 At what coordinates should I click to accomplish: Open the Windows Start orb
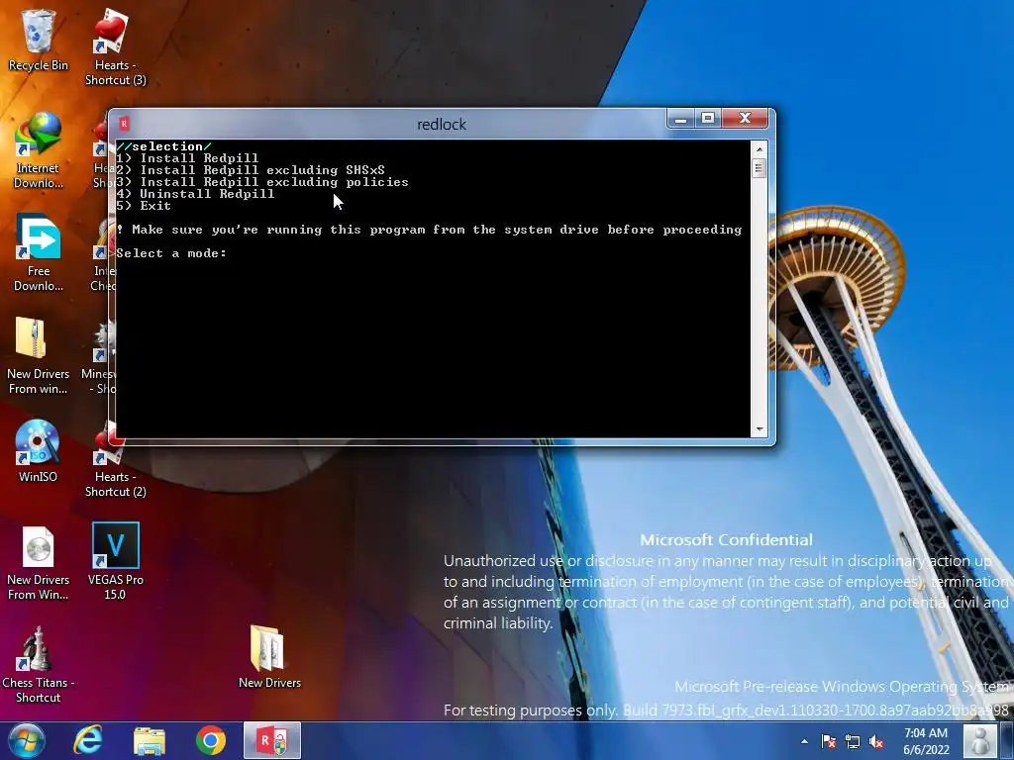[27, 740]
